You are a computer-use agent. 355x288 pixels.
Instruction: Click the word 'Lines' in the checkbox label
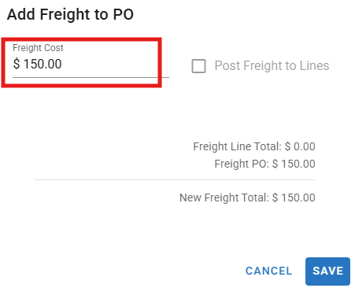point(314,65)
